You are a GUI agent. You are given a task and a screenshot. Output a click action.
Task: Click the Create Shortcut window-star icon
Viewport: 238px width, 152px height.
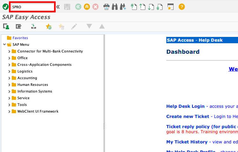pyautogui.click(x=170, y=7)
